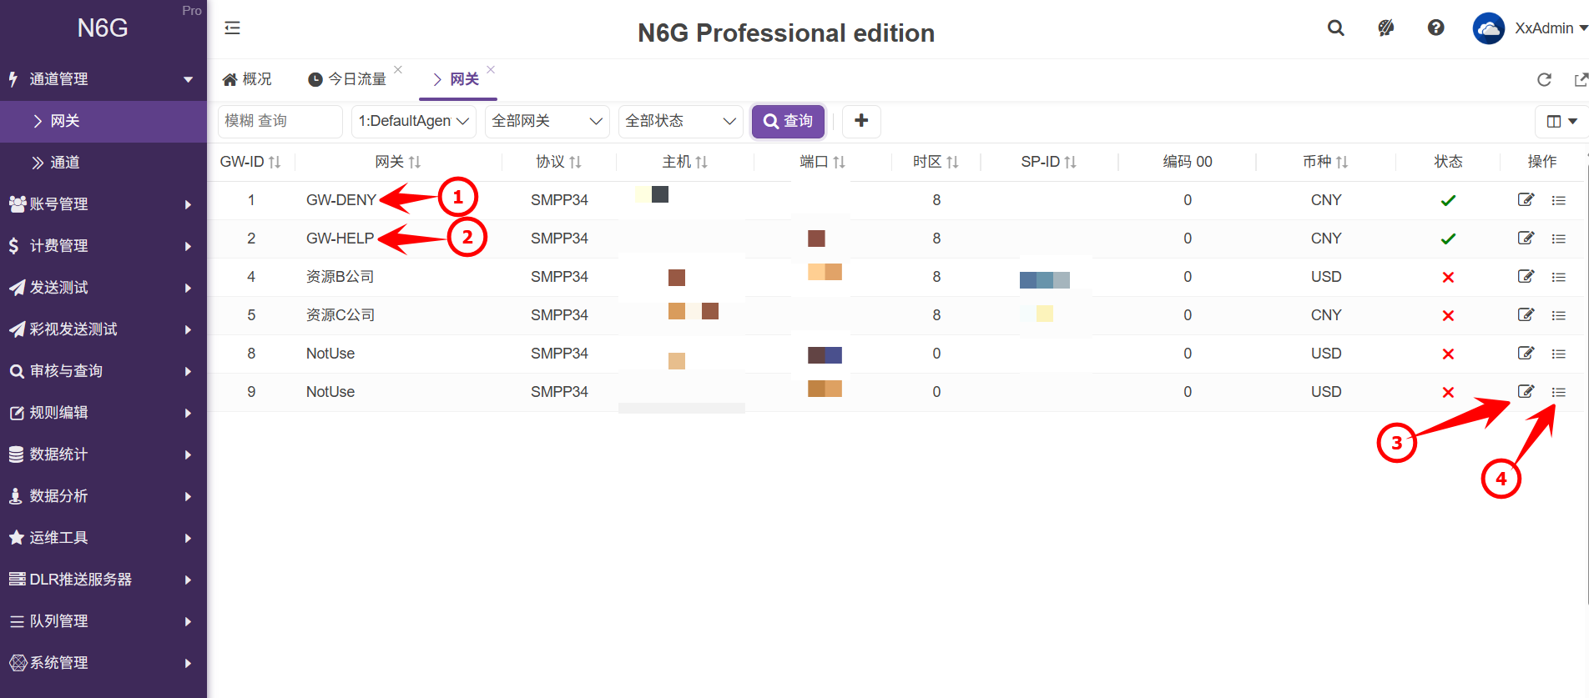Open the 1:DefaultAgen dropdown
The height and width of the screenshot is (698, 1589).
pos(413,121)
